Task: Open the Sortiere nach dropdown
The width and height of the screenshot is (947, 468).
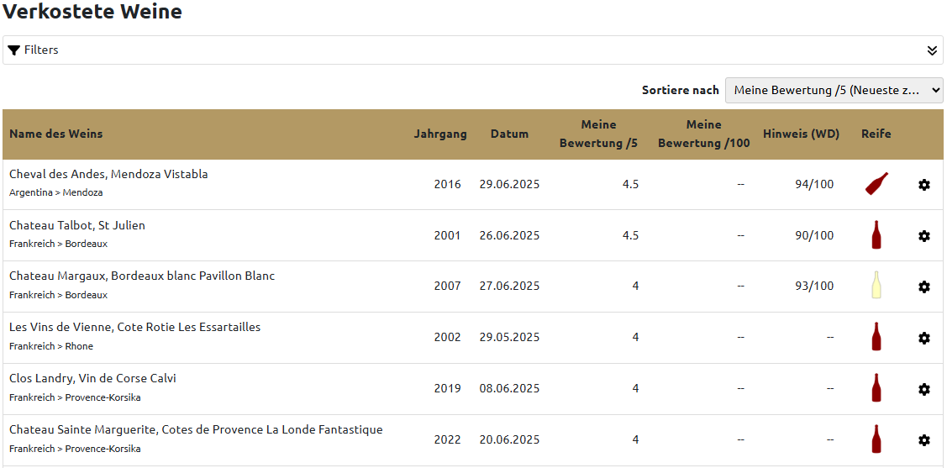Action: click(x=834, y=90)
